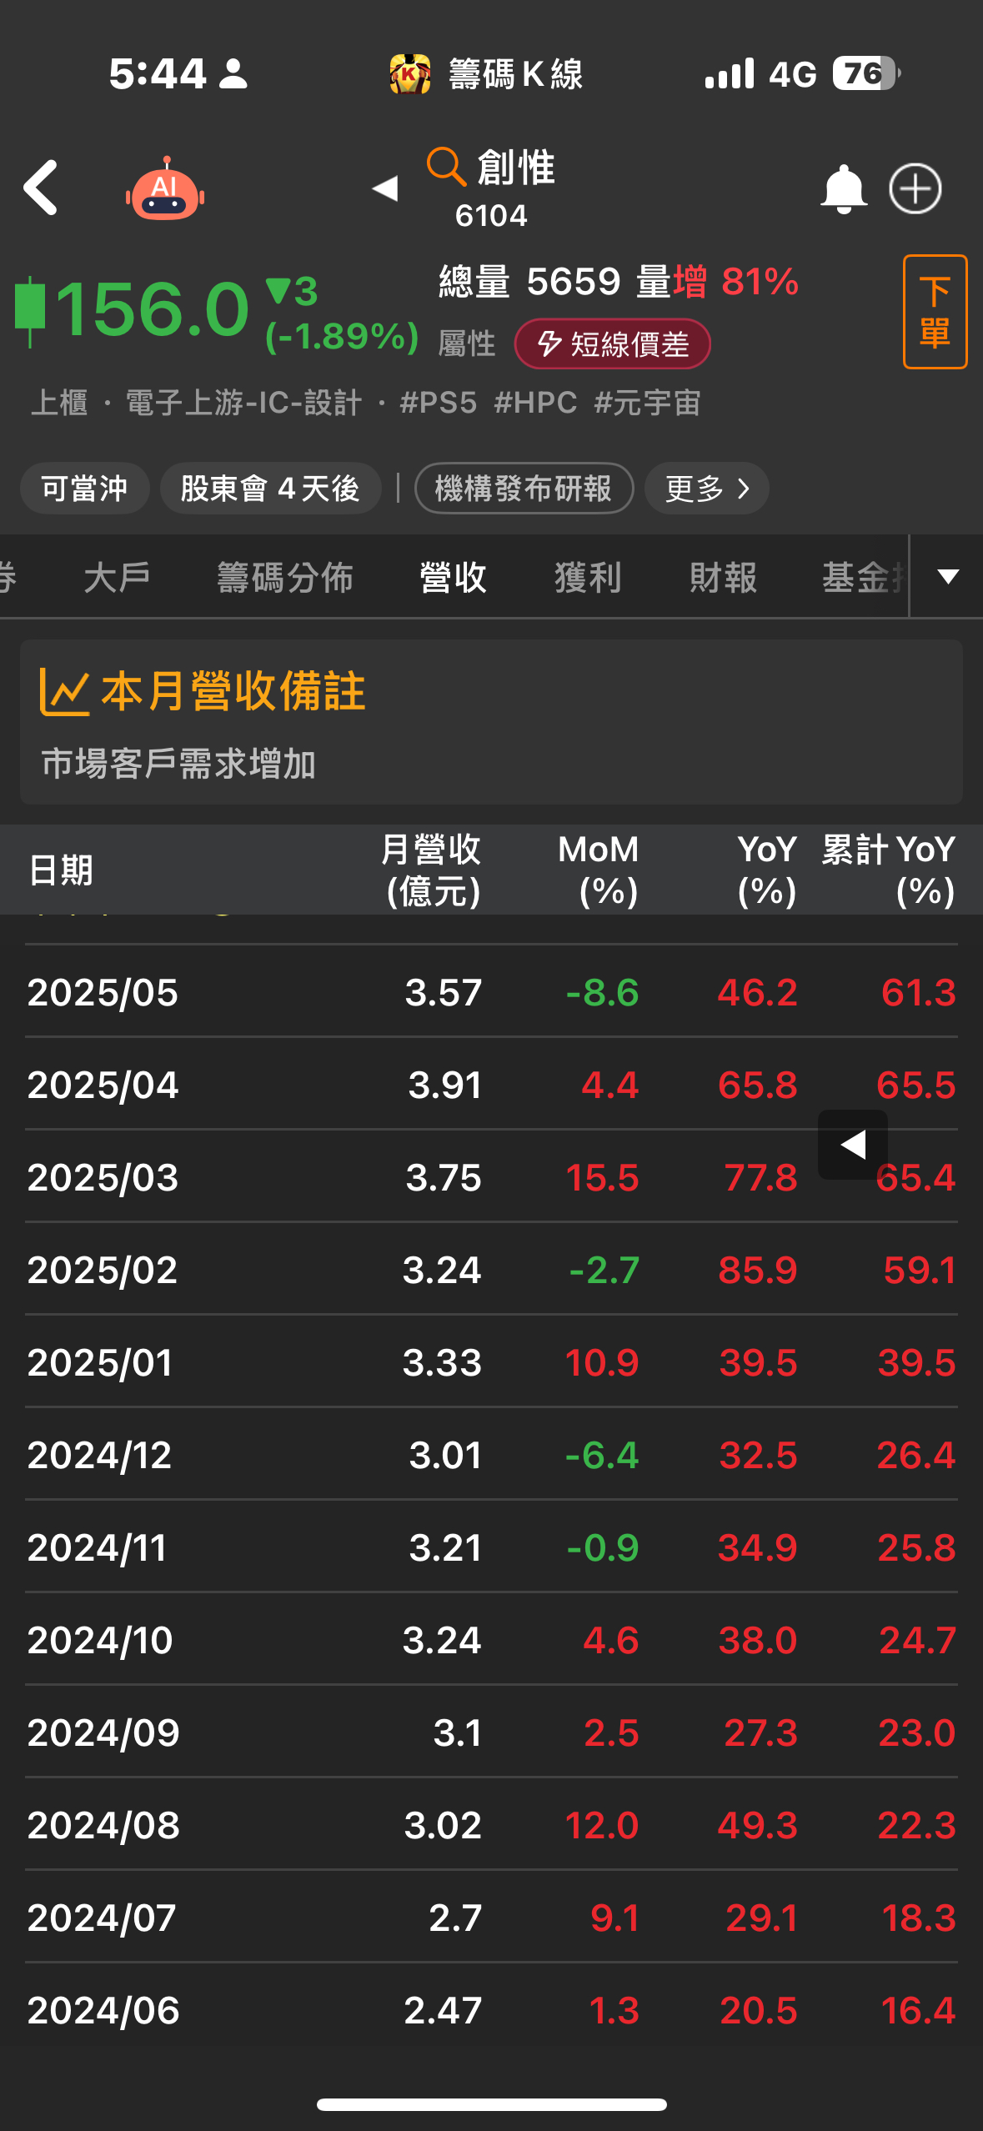Open the AI robot assistant
Viewport: 983px width, 2131px height.
tap(165, 189)
